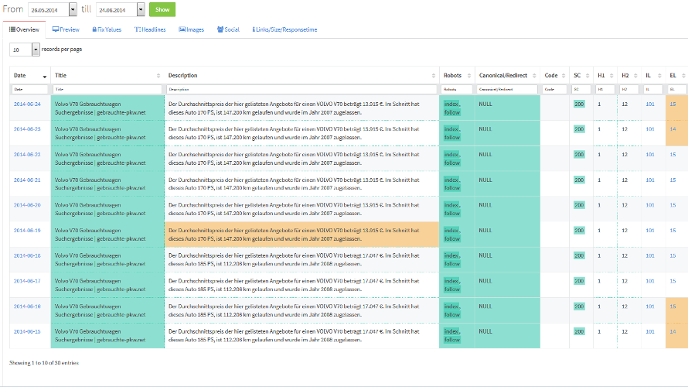Click the people icon on the Social tab
This screenshot has width=688, height=387.
pyautogui.click(x=220, y=29)
